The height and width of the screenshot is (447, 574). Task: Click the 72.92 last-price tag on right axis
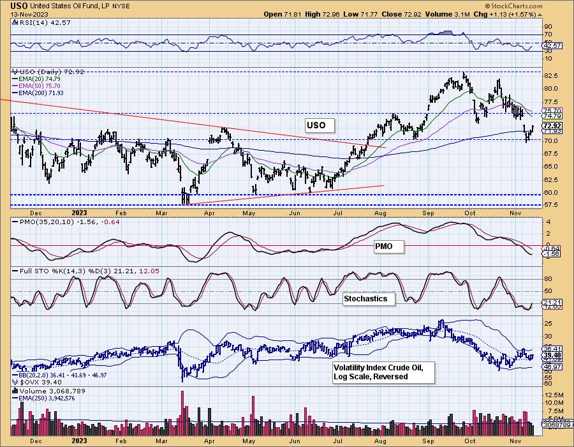(x=552, y=126)
